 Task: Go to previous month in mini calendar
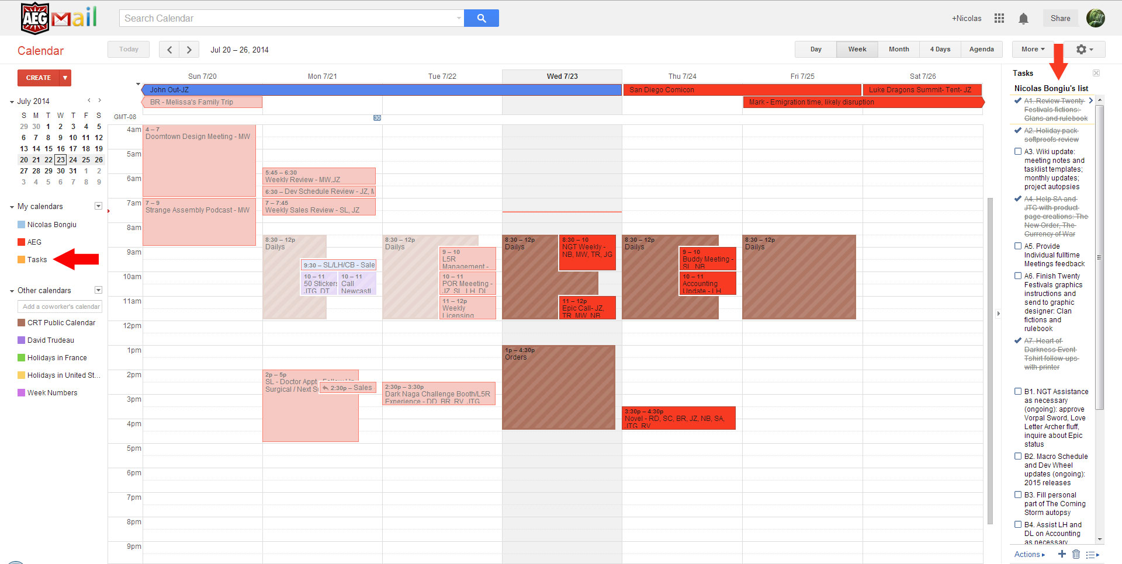[x=89, y=100]
